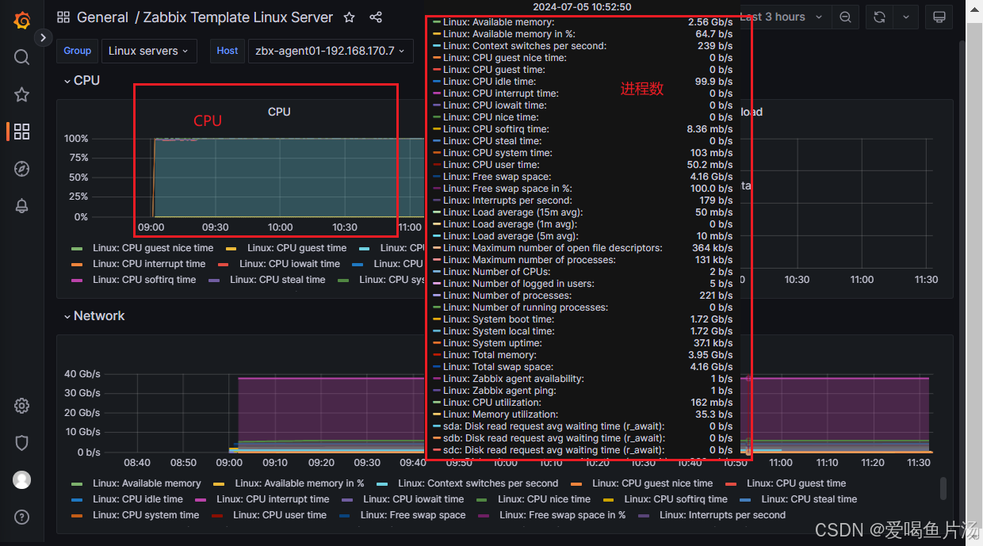Open color swatch for Network CPU iowait time
Image resolution: width=983 pixels, height=546 pixels.
[347, 499]
